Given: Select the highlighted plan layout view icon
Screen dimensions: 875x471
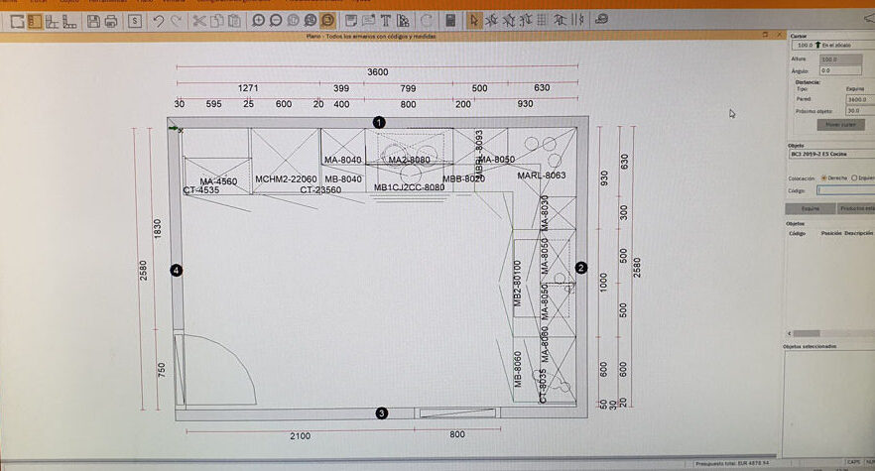Looking at the screenshot, I should click(35, 21).
